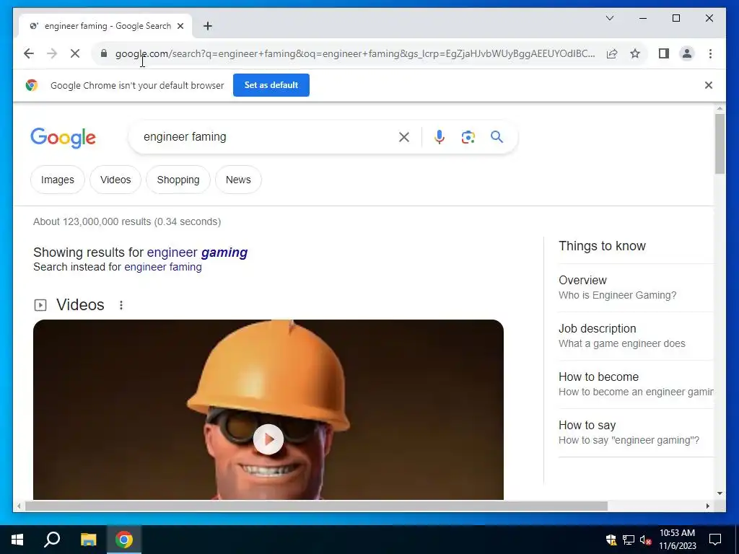Click the vertical scrollbar thumb

pos(720,144)
